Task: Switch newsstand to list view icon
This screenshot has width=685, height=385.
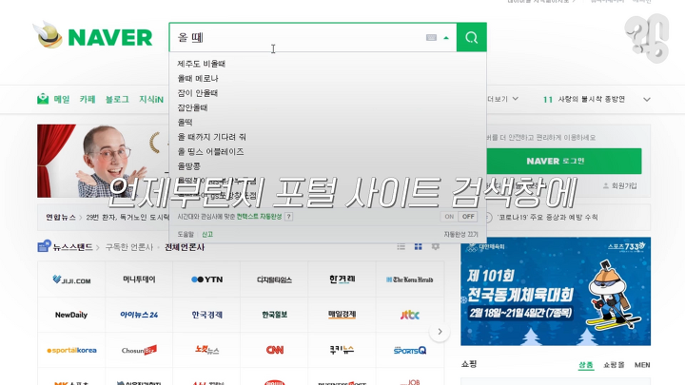Action: tap(401, 246)
